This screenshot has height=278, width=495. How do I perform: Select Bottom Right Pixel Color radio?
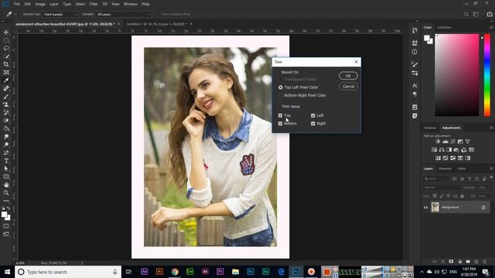click(x=280, y=95)
